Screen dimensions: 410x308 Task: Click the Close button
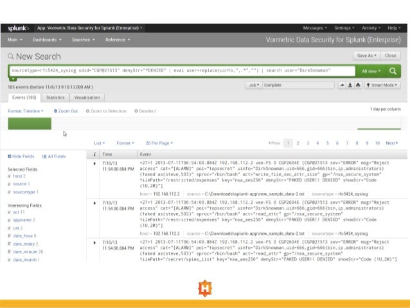[390, 55]
